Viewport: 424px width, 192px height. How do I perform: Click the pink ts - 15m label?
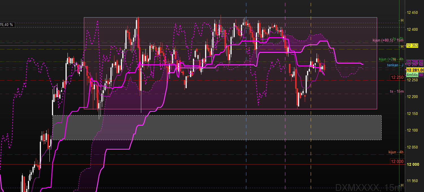pos(397,91)
